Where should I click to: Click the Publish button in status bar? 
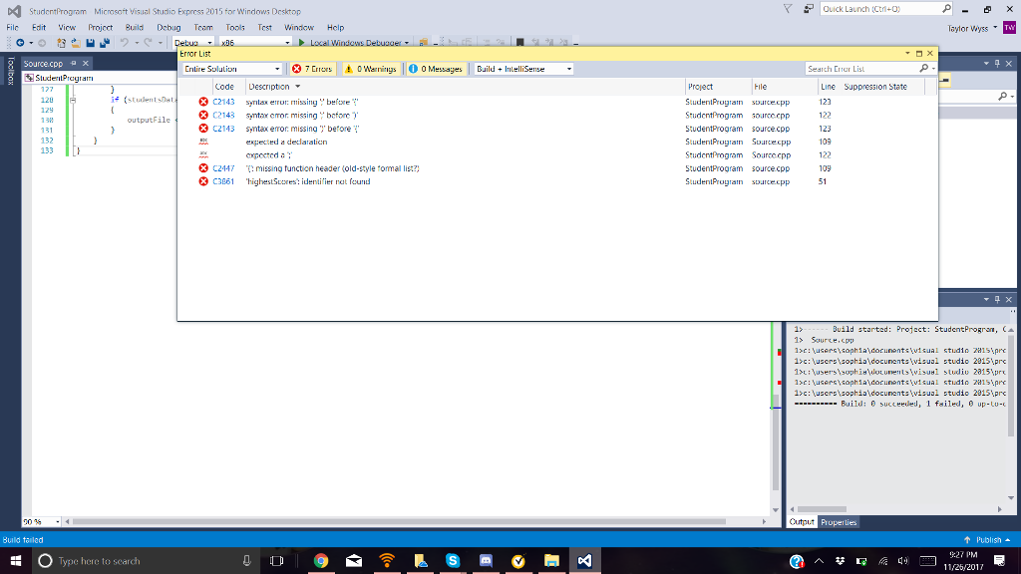click(987, 539)
